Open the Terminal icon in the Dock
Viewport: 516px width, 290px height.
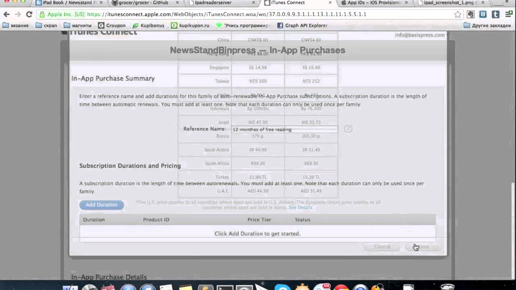click(225, 288)
